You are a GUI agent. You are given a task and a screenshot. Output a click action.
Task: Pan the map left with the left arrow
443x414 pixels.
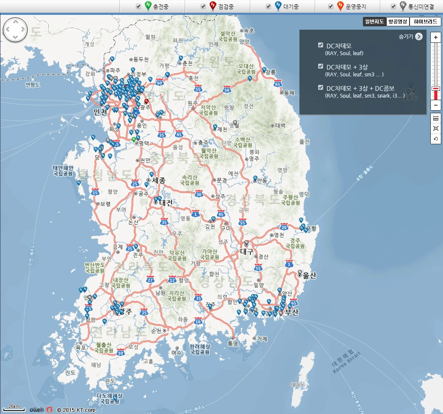(x=8, y=29)
